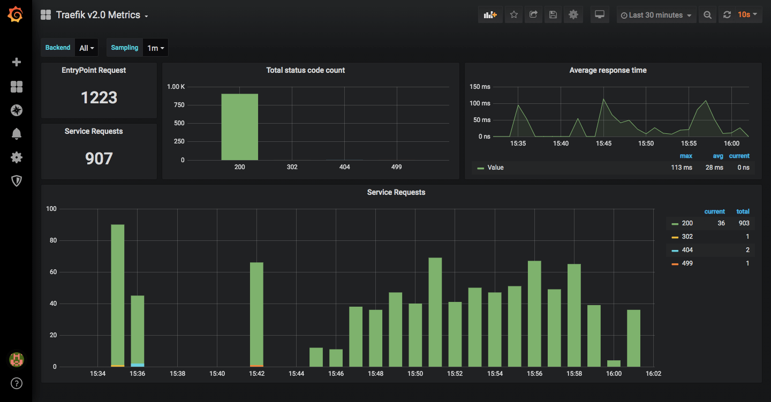This screenshot has width=771, height=402.
Task: Open color picker for 200 legend swatch
Action: [675, 224]
